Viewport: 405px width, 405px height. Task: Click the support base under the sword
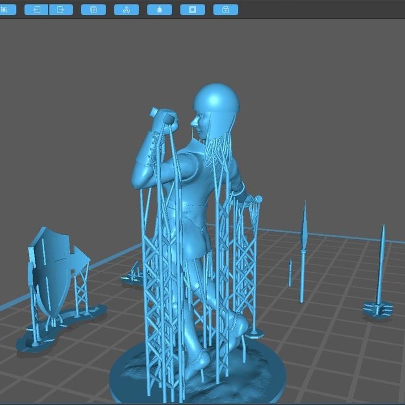click(378, 310)
